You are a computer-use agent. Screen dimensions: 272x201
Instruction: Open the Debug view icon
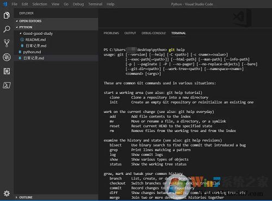pyautogui.click(x=7, y=57)
